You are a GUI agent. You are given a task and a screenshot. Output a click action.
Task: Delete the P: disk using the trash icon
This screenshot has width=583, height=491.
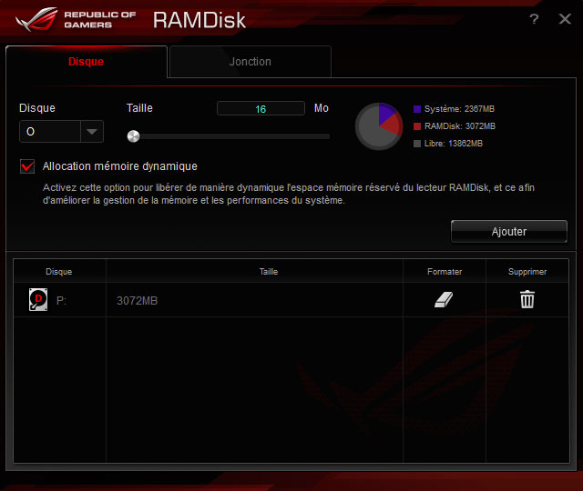[x=527, y=300]
